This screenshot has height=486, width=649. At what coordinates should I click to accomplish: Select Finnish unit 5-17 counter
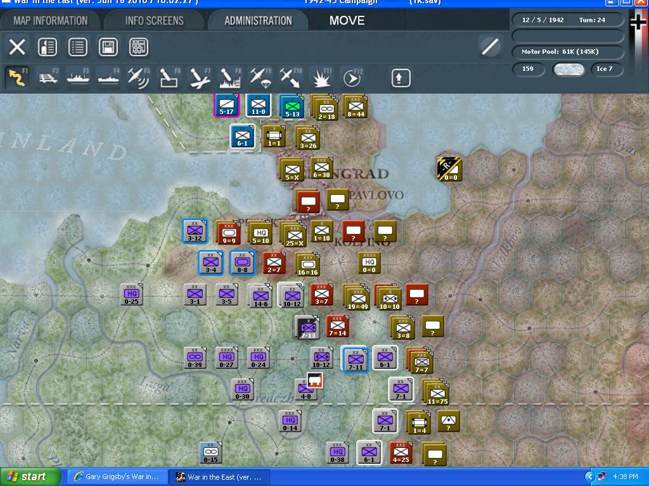(x=226, y=104)
